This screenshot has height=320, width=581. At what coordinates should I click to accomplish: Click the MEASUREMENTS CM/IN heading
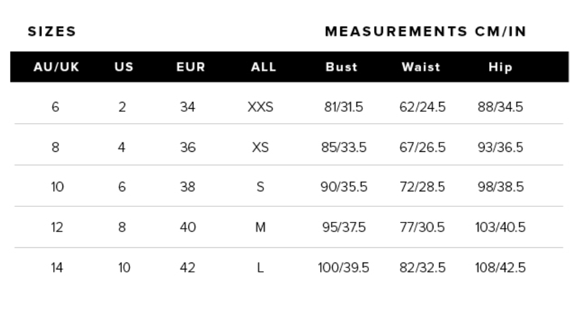tap(426, 31)
